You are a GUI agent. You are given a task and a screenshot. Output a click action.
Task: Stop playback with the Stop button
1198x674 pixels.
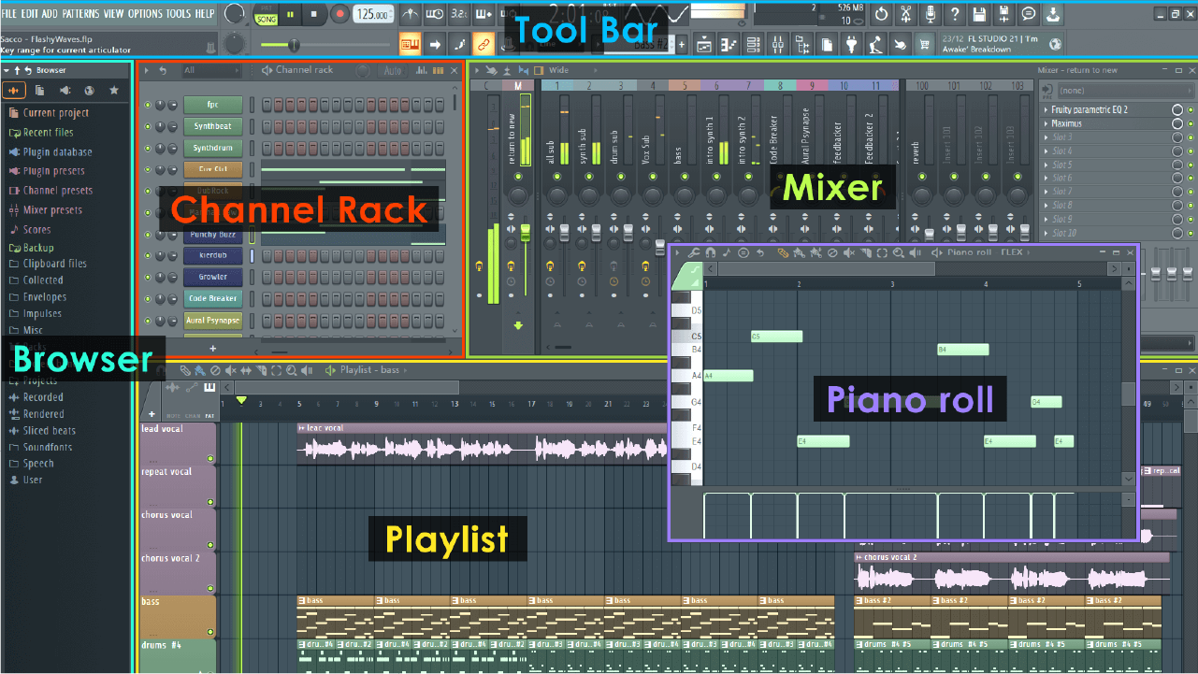click(x=314, y=14)
